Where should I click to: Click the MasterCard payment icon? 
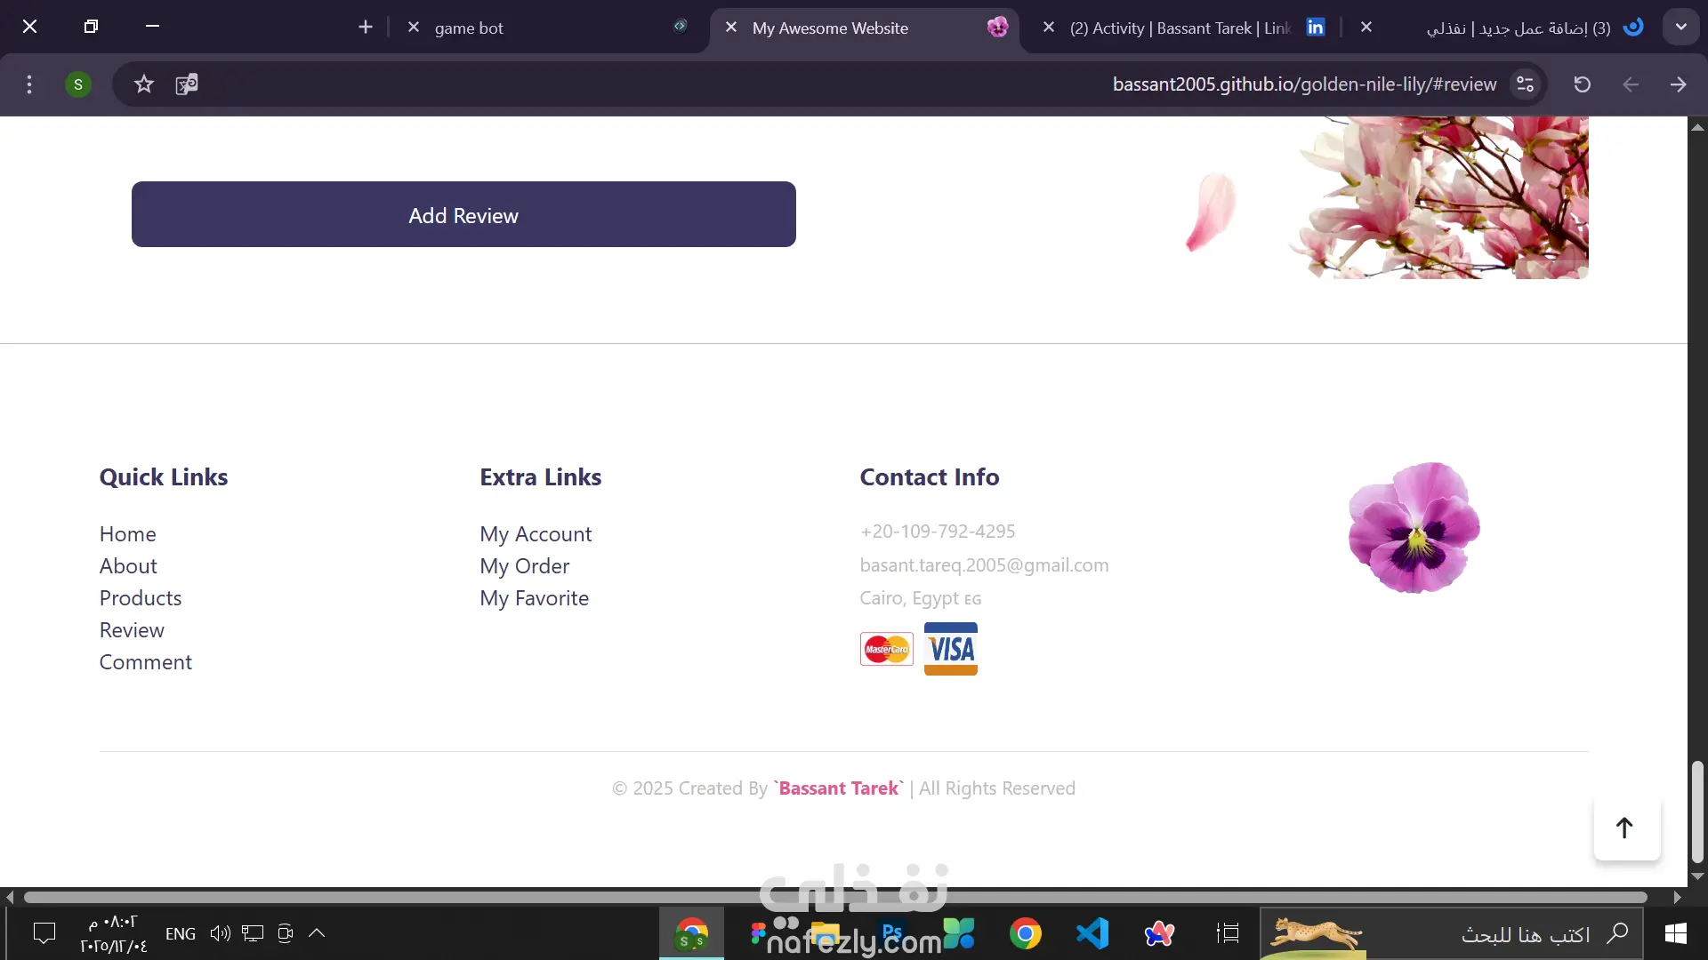[886, 649]
